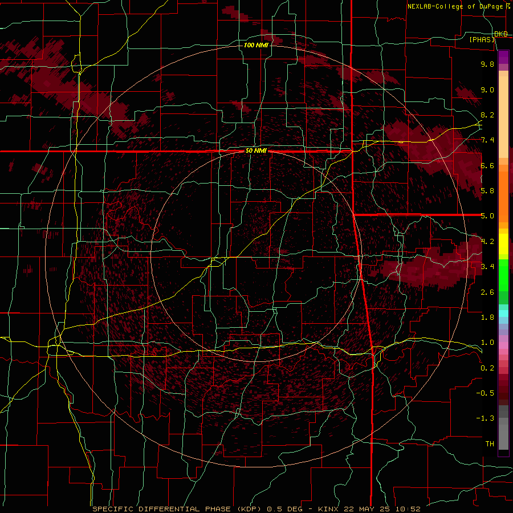Click the pink swatch in the legend
Image resolution: width=513 pixels, height=513 pixels.
click(503, 345)
